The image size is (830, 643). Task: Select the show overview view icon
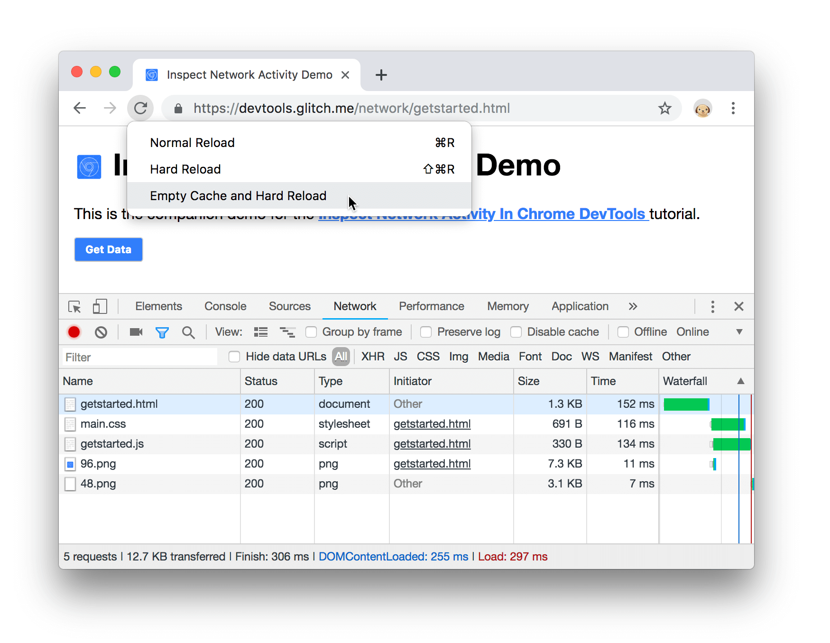(287, 332)
